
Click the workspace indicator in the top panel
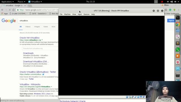(x=156, y=2)
